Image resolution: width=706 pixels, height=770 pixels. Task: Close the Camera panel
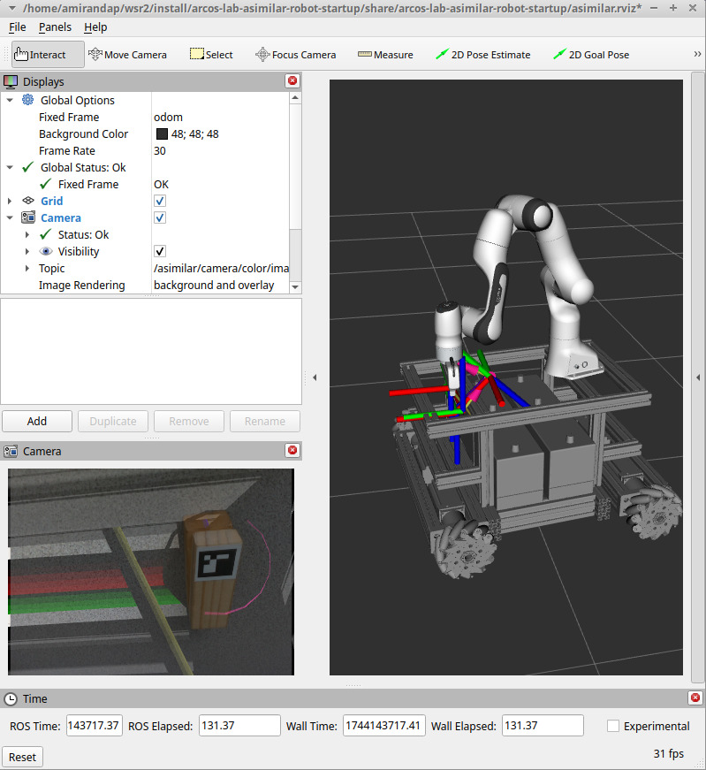292,451
